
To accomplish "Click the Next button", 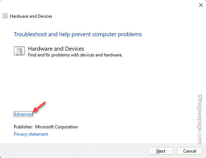I will (x=161, y=151).
